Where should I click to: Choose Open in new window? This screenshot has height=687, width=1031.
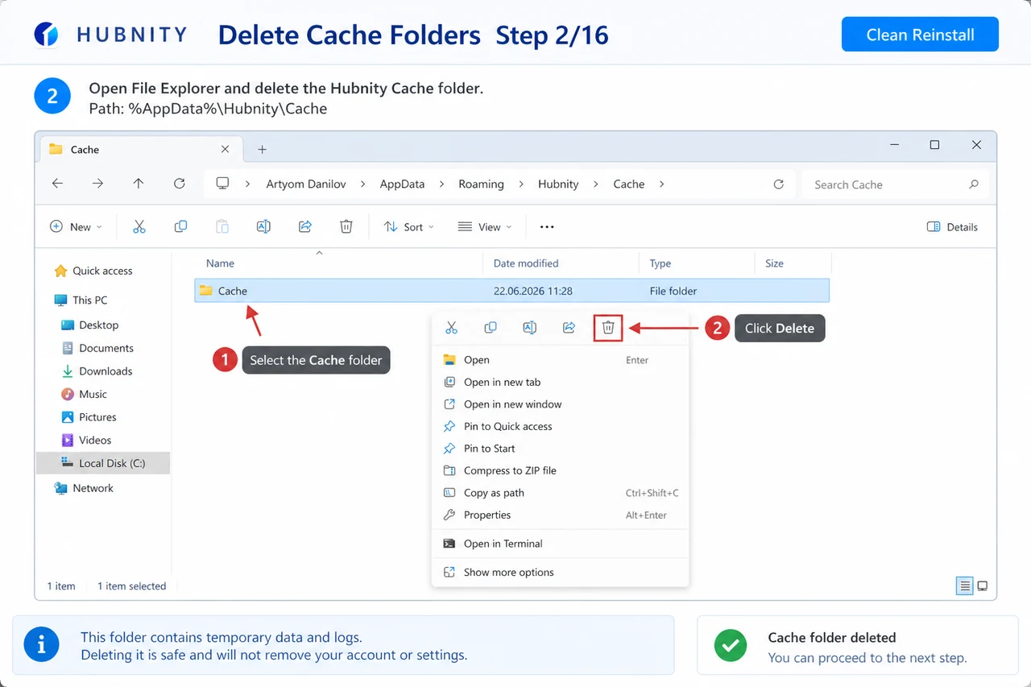click(x=561, y=404)
